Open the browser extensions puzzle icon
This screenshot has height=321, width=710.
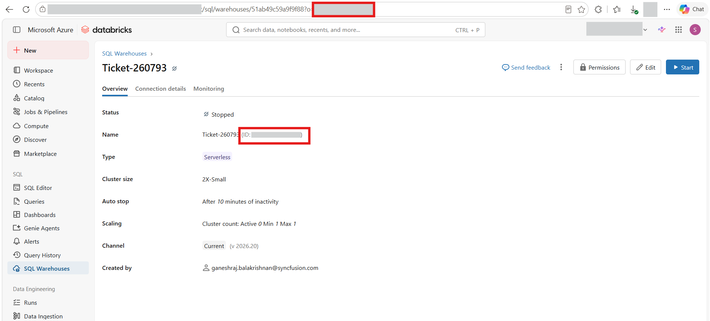pos(598,10)
